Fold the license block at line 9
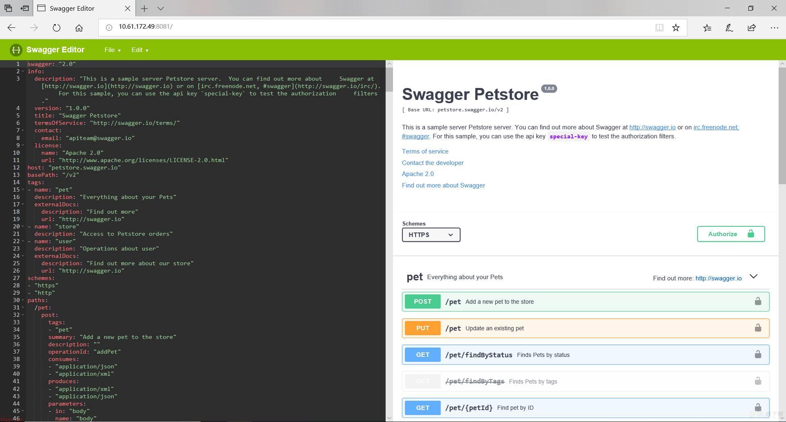The width and height of the screenshot is (786, 422). [x=23, y=145]
